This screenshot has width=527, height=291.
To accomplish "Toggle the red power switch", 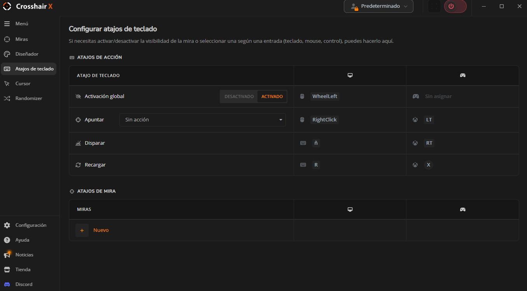I will [x=455, y=6].
